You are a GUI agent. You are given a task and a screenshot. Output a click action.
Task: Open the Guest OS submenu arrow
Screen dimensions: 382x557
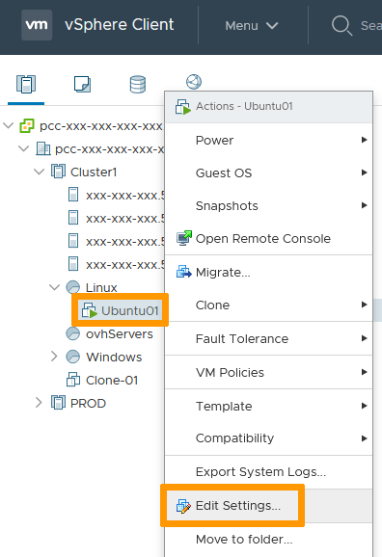(364, 172)
